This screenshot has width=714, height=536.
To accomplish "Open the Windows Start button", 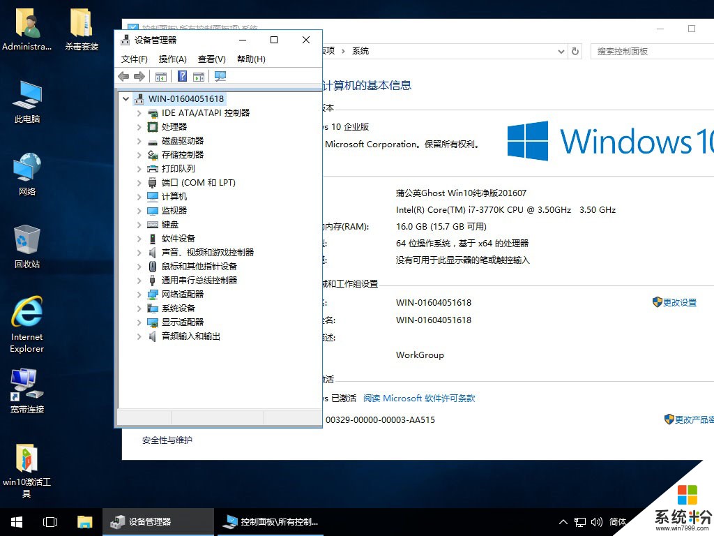I will pos(17,522).
